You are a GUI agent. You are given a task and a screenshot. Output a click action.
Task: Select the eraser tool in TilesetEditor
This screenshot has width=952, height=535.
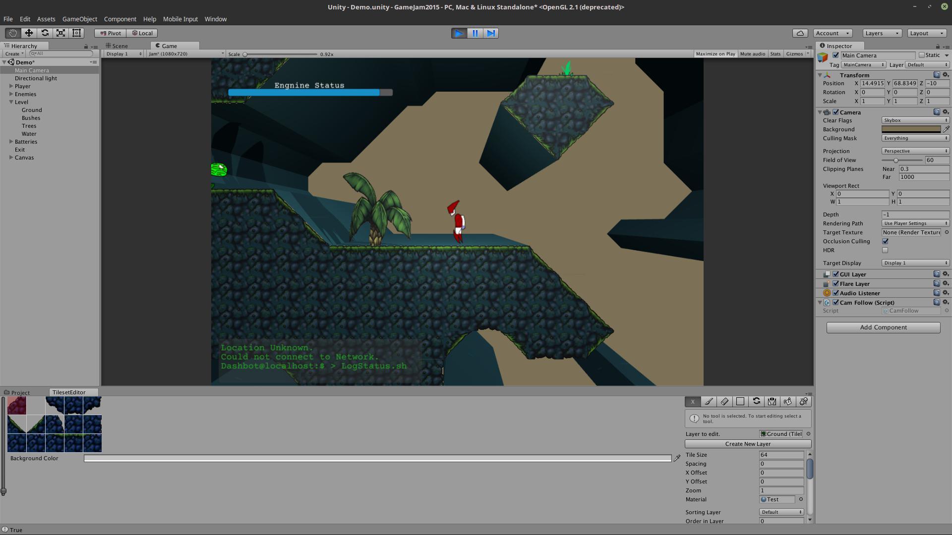pyautogui.click(x=724, y=401)
